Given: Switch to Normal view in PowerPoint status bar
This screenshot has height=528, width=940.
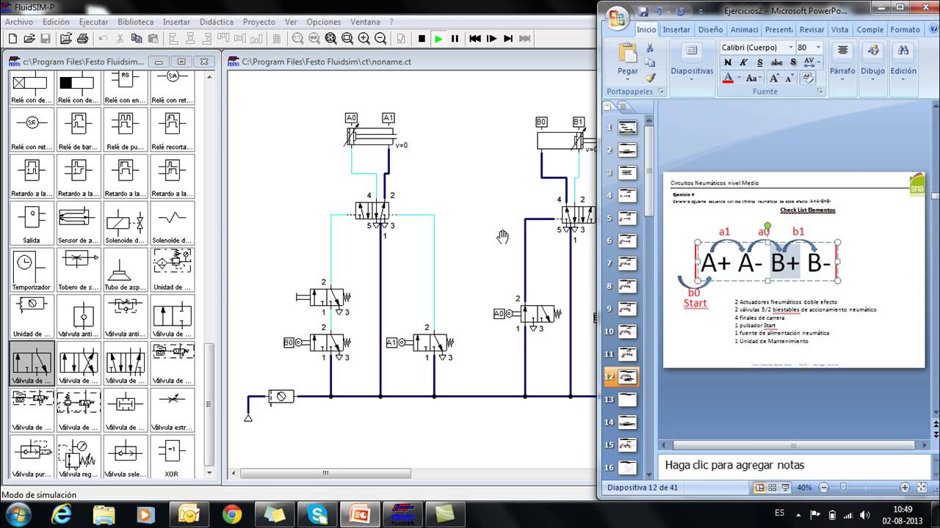Looking at the screenshot, I should [x=760, y=488].
